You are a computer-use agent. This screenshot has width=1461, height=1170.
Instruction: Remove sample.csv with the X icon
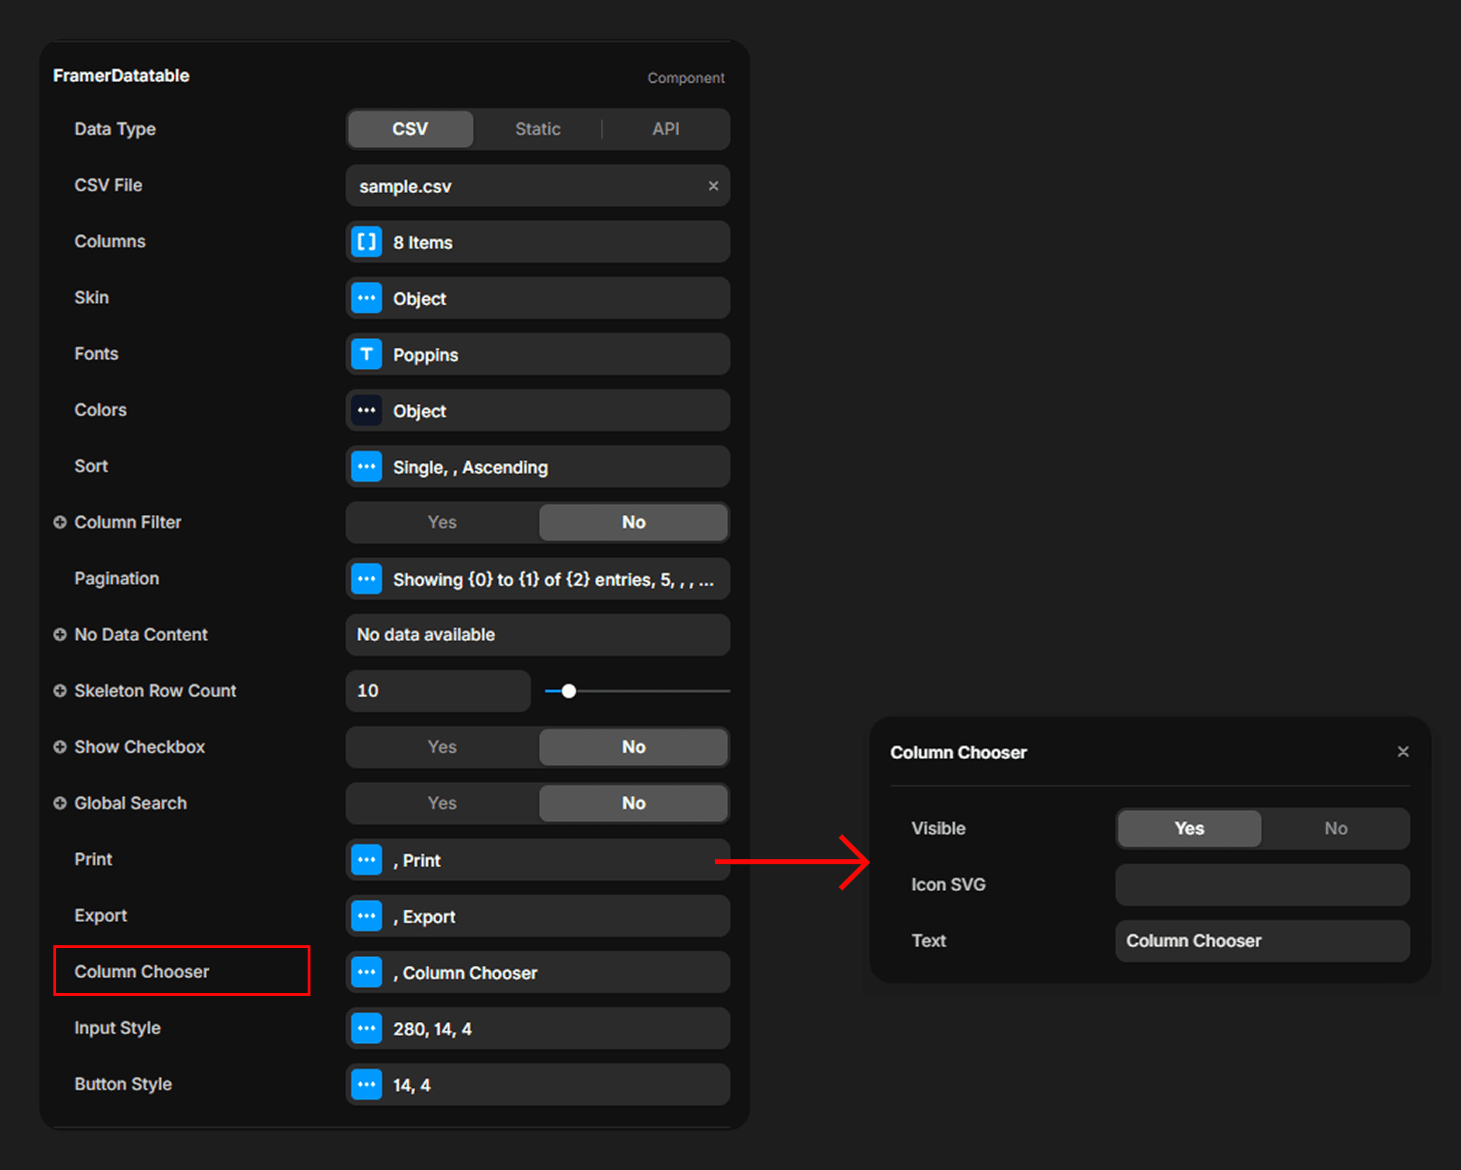[x=713, y=186]
